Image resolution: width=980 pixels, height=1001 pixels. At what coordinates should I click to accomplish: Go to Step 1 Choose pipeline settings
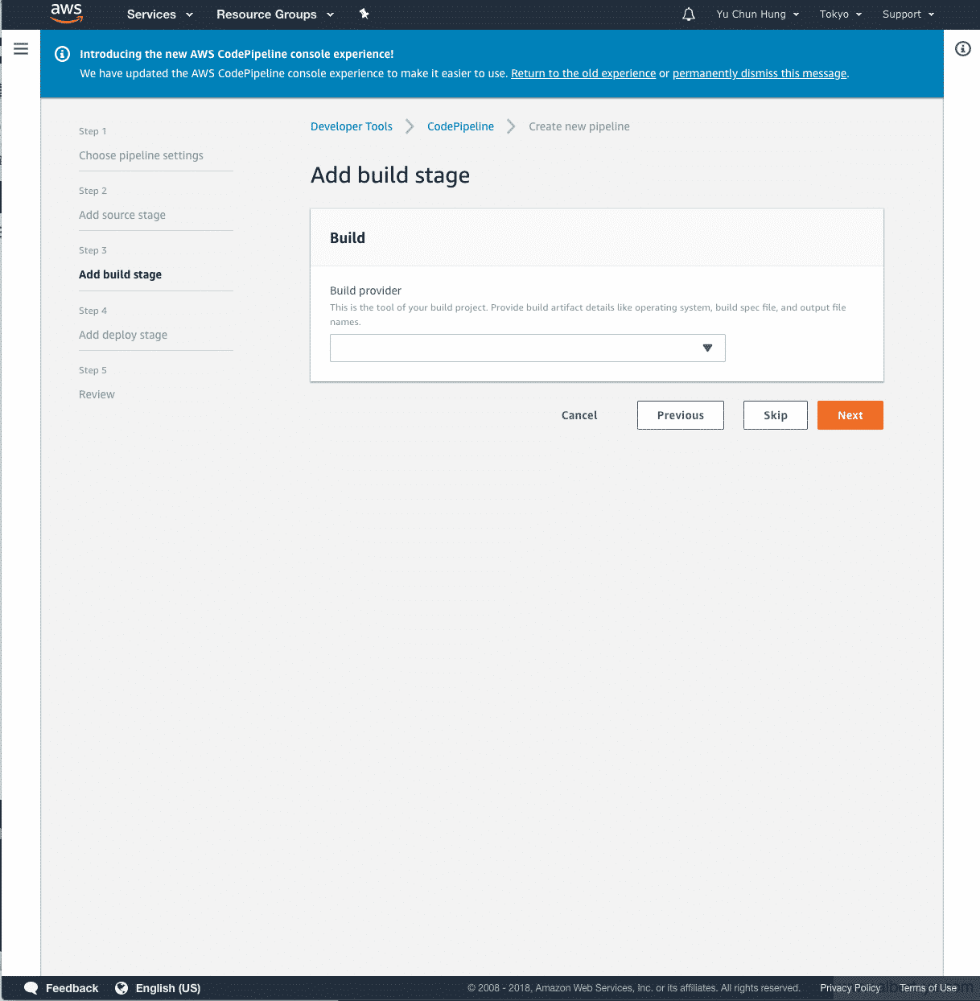pos(141,155)
